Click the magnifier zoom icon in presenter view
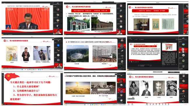The width and height of the screenshot is (189, 106). 134,62
